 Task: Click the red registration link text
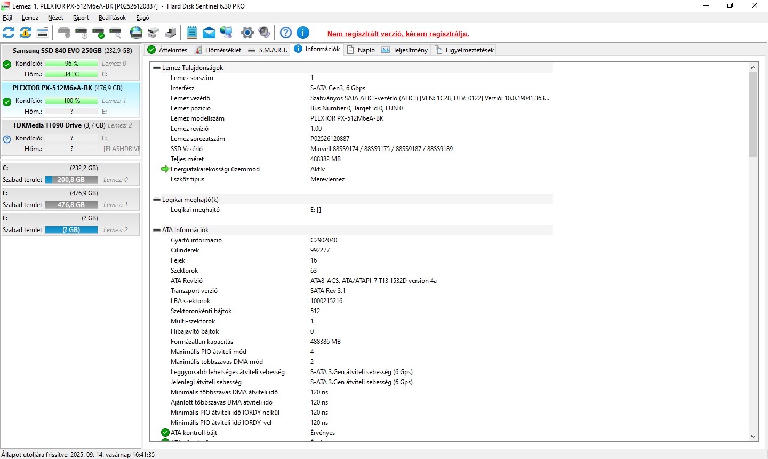[398, 34]
